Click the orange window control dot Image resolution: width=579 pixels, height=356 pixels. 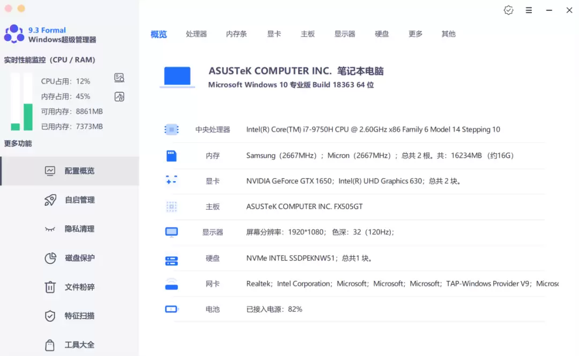(21, 8)
